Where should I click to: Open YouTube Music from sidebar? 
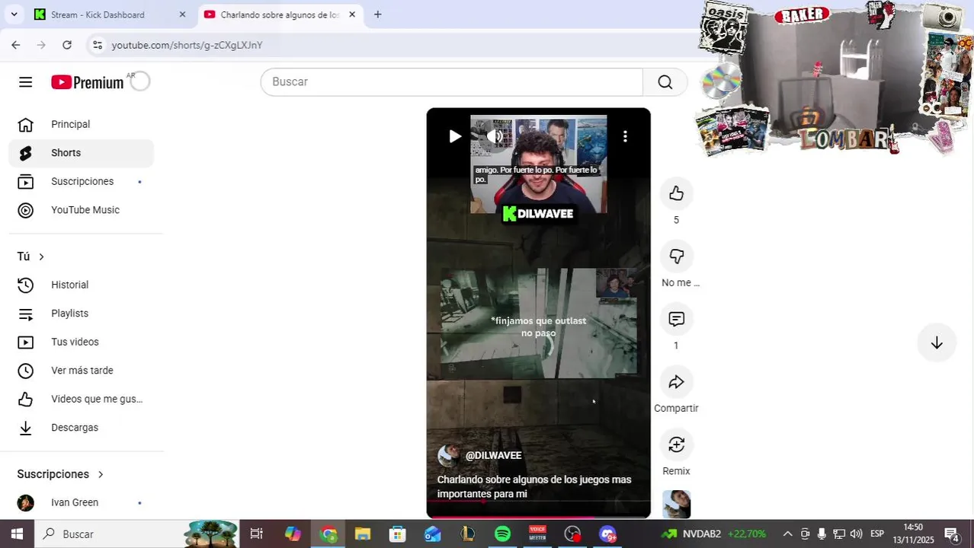point(82,210)
